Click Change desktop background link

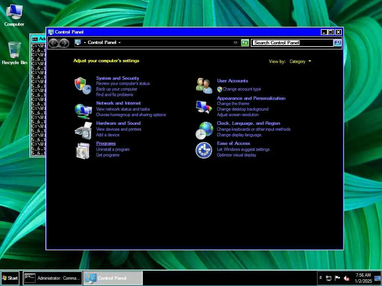tap(242, 109)
